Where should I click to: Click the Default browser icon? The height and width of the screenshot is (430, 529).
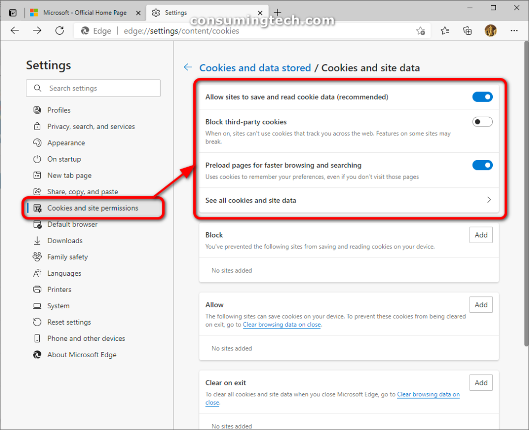coord(37,225)
